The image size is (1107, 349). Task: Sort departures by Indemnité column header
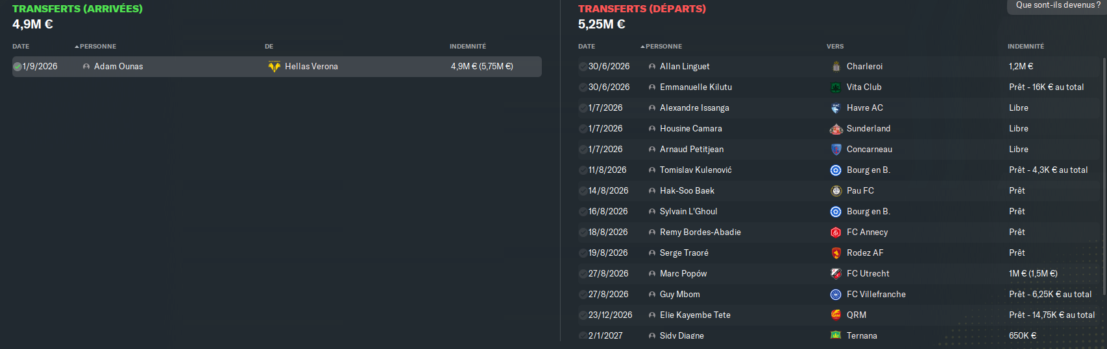click(x=1025, y=47)
